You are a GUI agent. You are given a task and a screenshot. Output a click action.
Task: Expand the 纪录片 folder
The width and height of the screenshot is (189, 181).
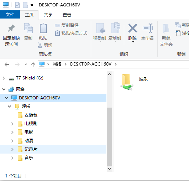coord(12,150)
